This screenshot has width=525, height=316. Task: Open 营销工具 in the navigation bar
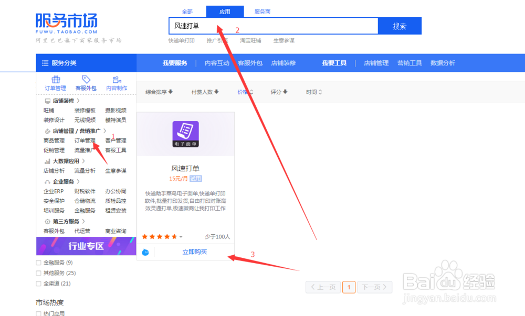click(x=409, y=63)
